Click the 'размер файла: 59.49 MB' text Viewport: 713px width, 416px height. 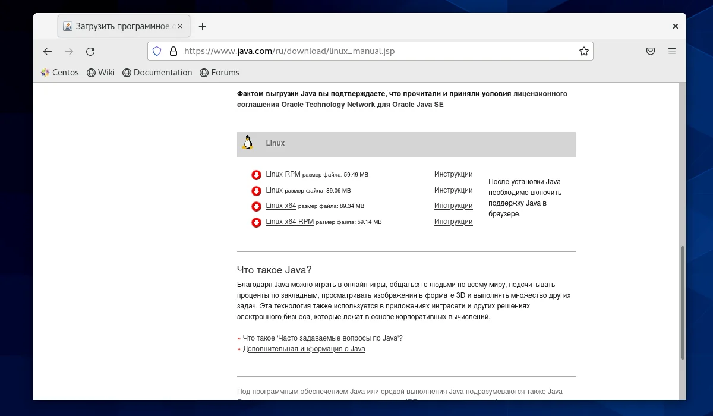(x=335, y=175)
